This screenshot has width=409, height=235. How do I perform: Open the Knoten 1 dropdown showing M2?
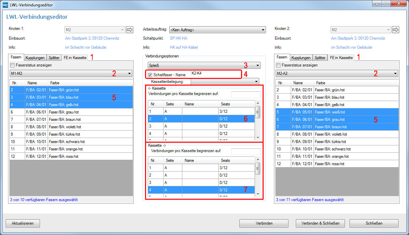point(94,30)
